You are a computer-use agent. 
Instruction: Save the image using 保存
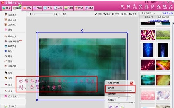[x=128, y=7]
